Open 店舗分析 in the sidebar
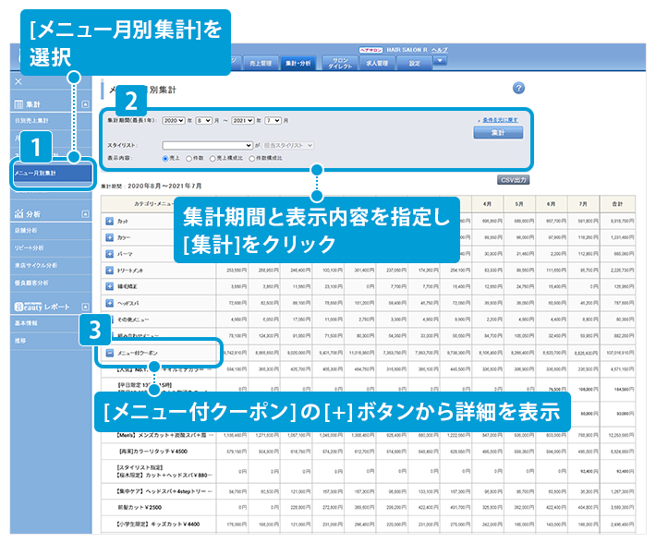The image size is (656, 543). click(27, 229)
